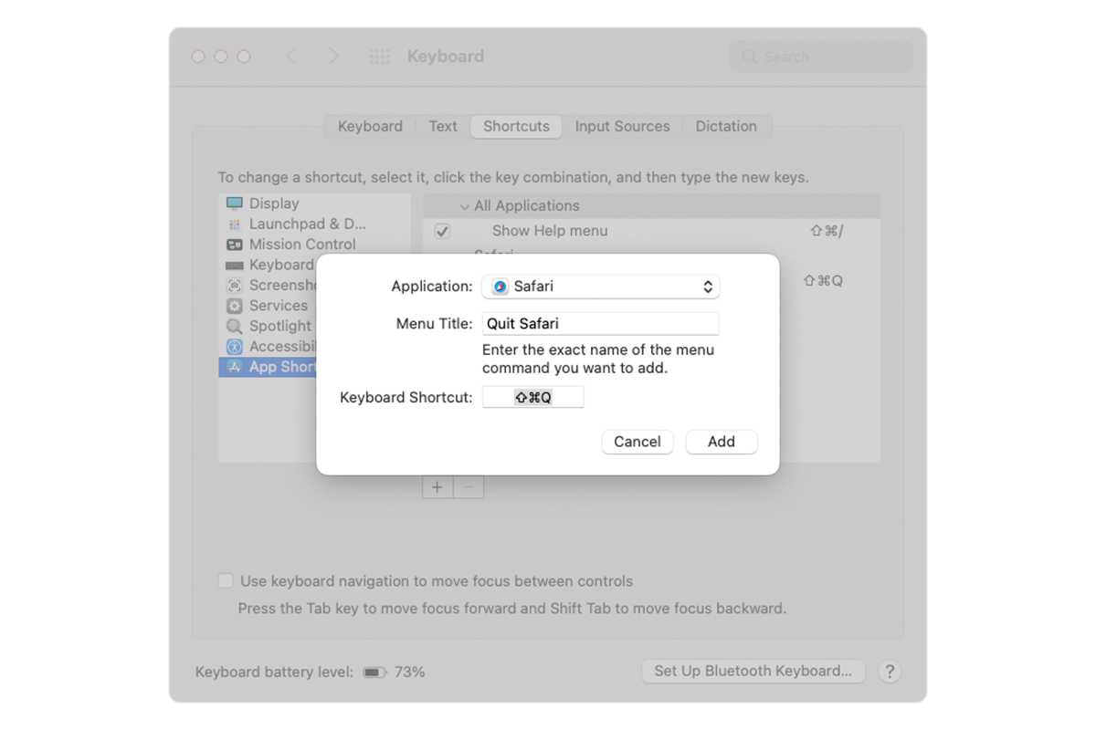
Task: Click the minus button to remove a shortcut
Action: (x=469, y=487)
